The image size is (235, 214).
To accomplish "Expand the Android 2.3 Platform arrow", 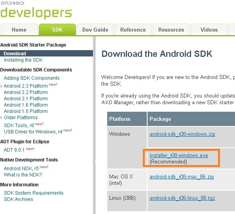I will click(1, 86).
